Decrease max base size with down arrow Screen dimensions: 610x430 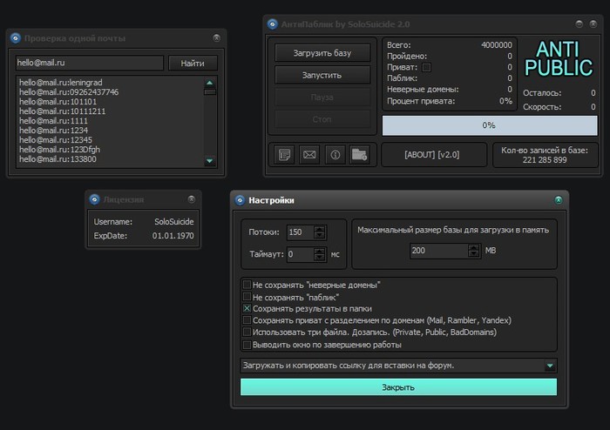point(473,254)
